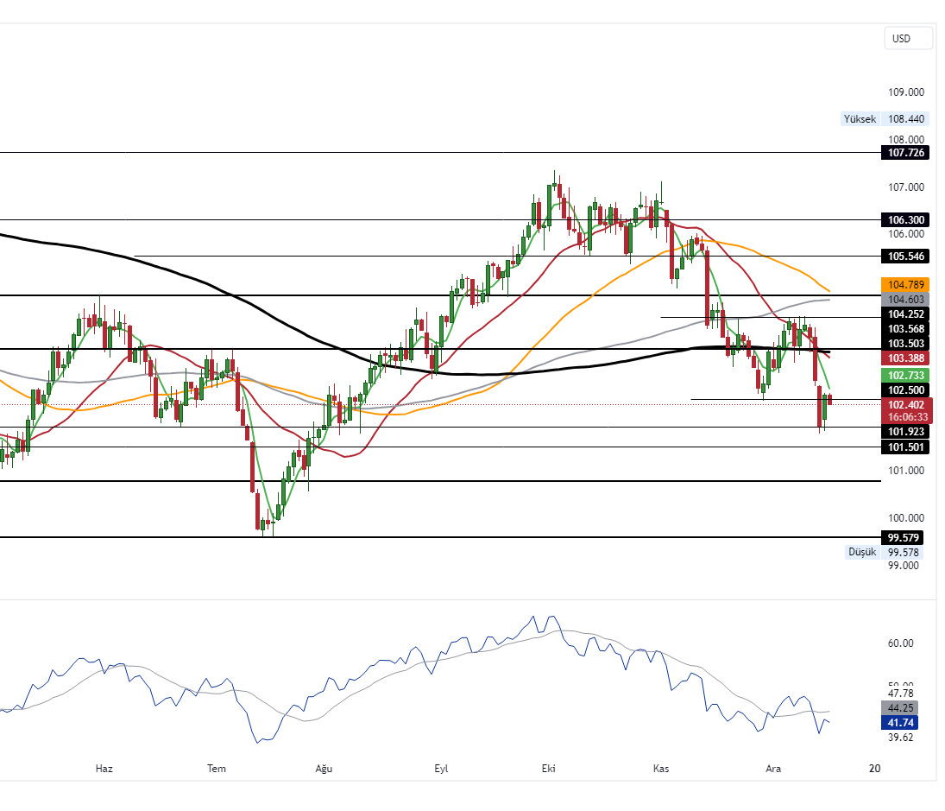
Task: Click the current price label 102.402
Action: [904, 404]
